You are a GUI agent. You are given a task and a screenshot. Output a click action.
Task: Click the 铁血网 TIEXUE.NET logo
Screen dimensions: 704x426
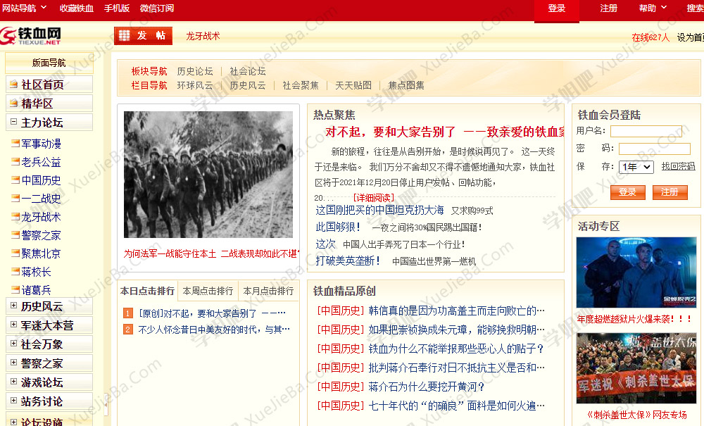(x=30, y=35)
